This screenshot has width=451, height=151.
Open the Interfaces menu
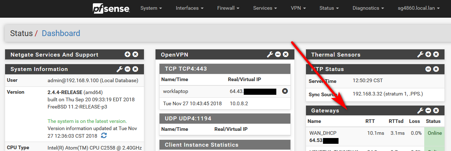[190, 8]
